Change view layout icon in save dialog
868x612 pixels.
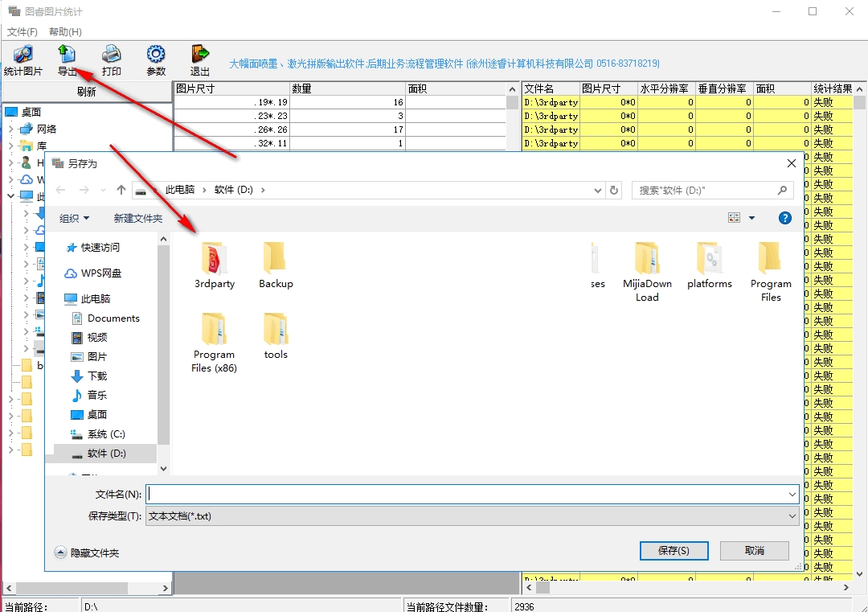(734, 218)
